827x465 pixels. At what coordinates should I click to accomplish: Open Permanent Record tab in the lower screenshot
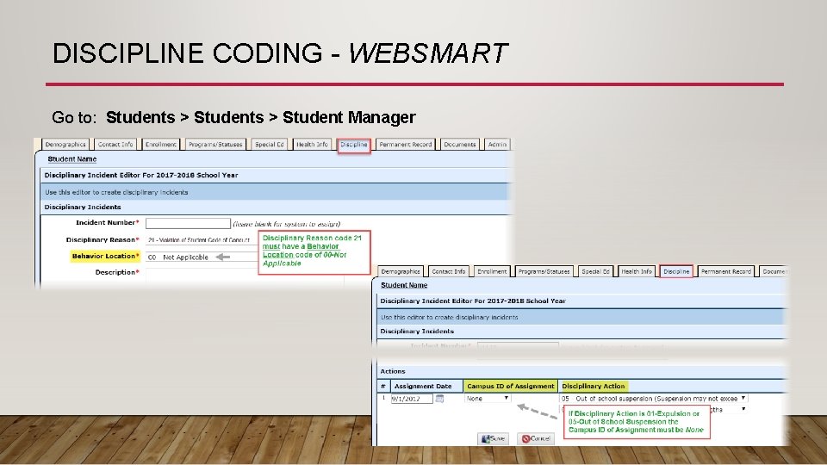click(726, 271)
